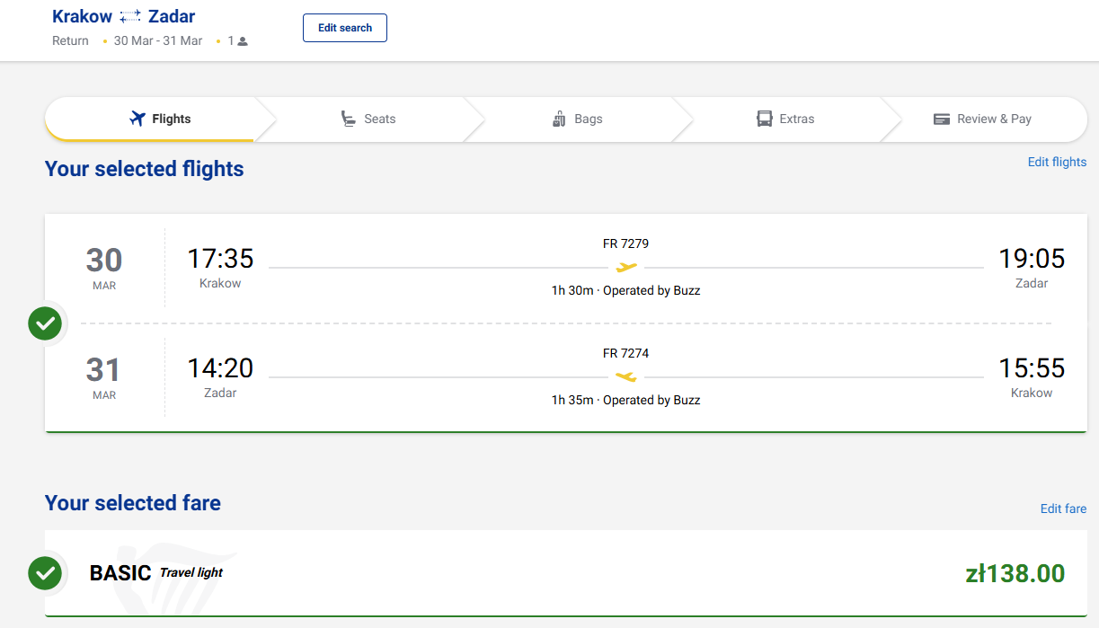Image resolution: width=1099 pixels, height=628 pixels.
Task: Go to the Extras step tab
Action: click(785, 119)
